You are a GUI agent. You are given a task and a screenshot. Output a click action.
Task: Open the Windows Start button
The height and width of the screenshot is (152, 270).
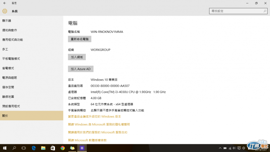(x=5, y=148)
